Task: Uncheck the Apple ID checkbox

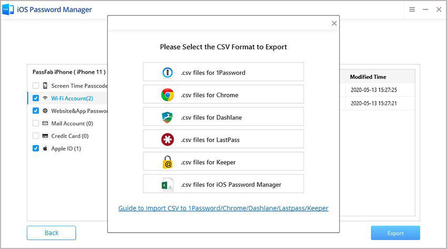Action: (x=35, y=148)
